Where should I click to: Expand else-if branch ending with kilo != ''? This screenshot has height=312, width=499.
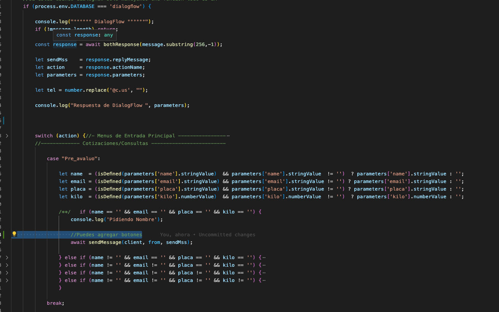[x=7, y=280]
